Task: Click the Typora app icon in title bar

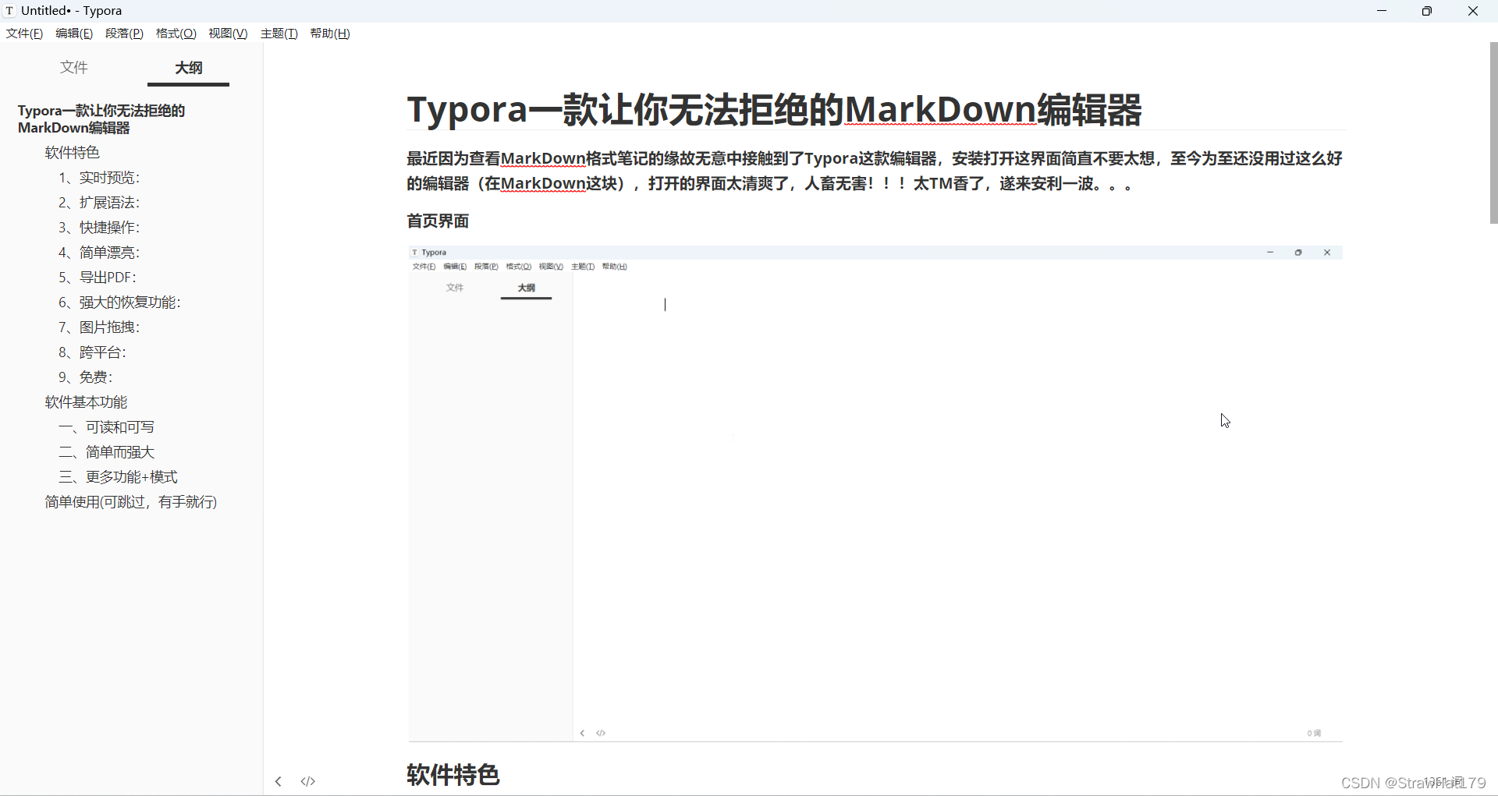Action: (x=9, y=11)
